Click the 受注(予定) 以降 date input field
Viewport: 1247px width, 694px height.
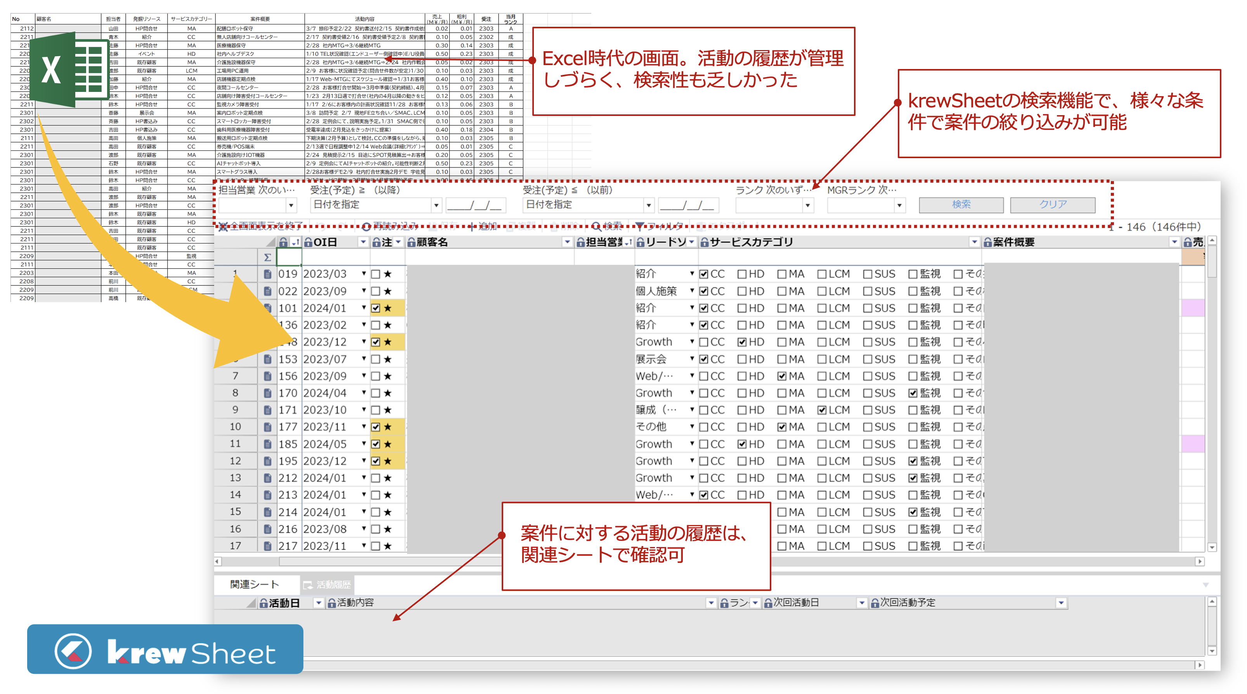tap(475, 205)
